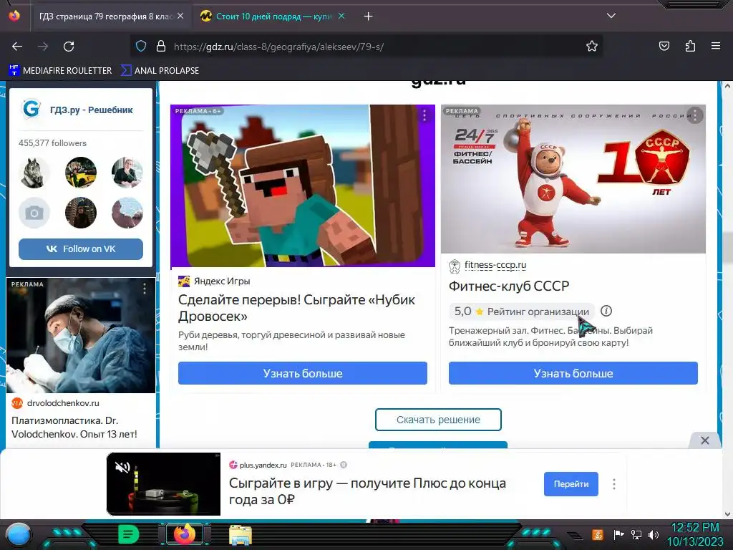This screenshot has height=550, width=733.
Task: Open the Extensions puzzle icon
Action: (690, 47)
